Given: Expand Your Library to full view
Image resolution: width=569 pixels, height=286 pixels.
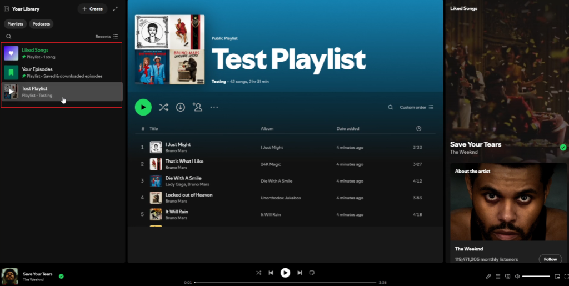Looking at the screenshot, I should tap(116, 9).
